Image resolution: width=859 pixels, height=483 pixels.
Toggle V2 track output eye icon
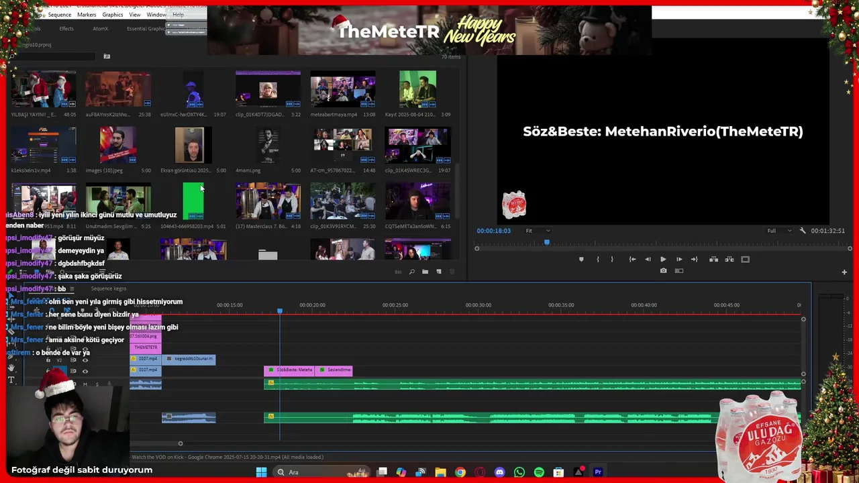pos(85,360)
